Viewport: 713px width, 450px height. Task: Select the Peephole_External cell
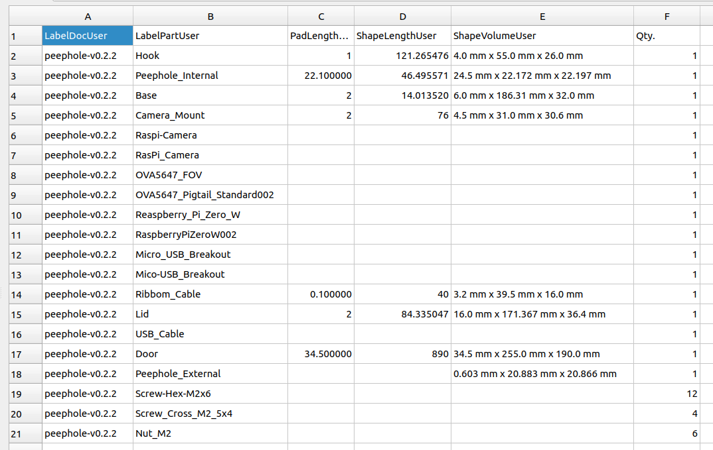(x=210, y=374)
